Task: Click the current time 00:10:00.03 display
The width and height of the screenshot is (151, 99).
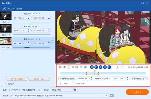Action: pyautogui.click(x=133, y=67)
